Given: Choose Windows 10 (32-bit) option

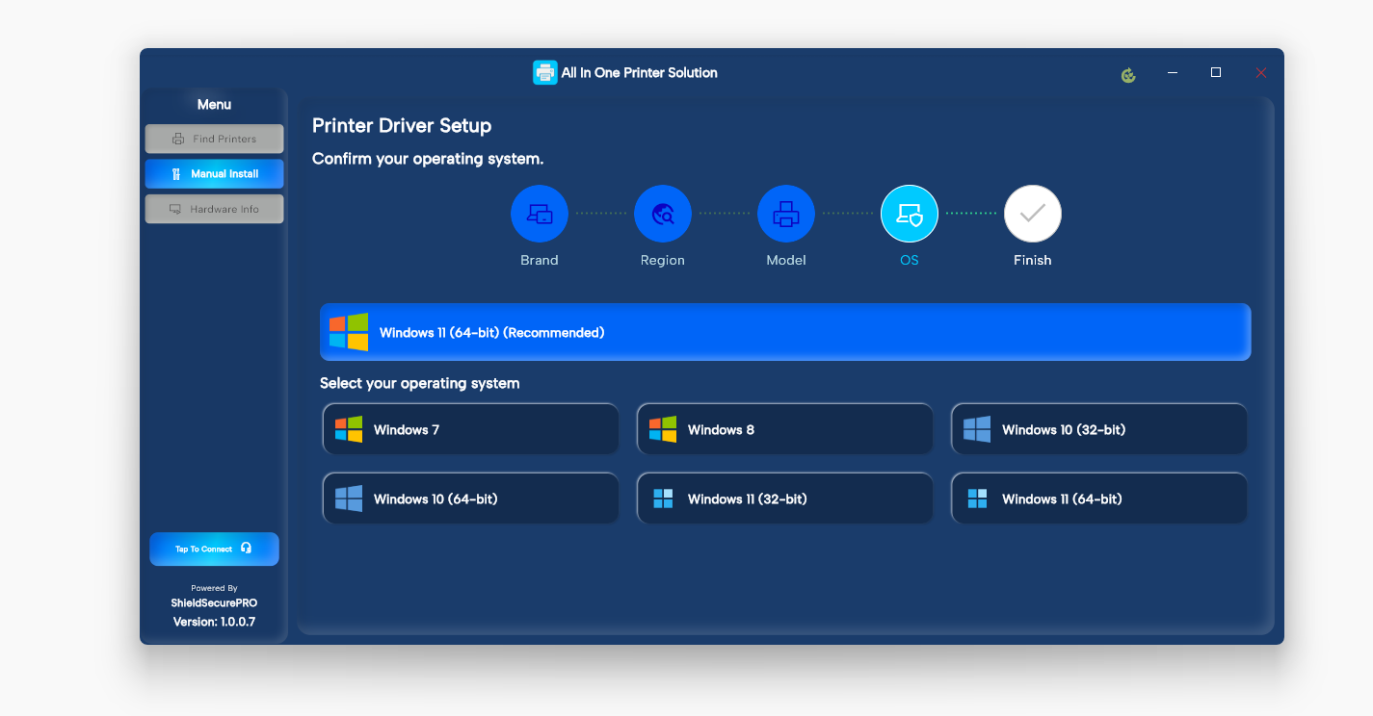Looking at the screenshot, I should 1098,429.
